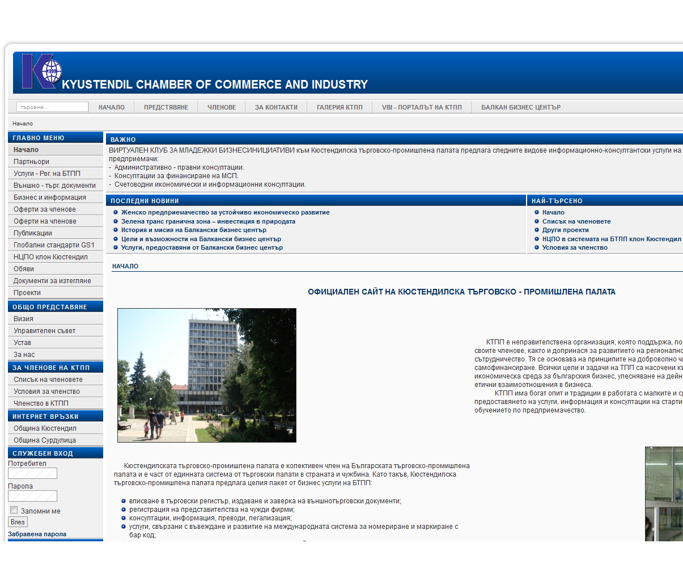Open news Услуги, предоставяни от Балкански бизнес център

(202, 247)
